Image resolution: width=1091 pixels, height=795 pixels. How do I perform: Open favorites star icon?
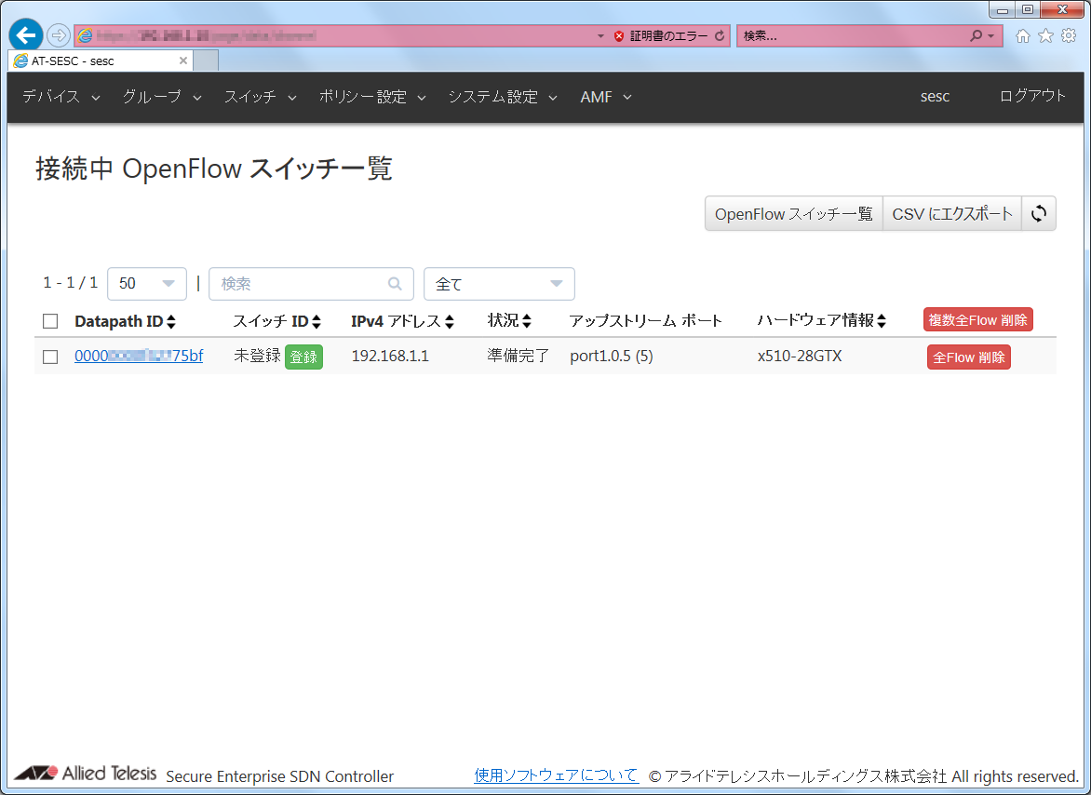click(1045, 35)
